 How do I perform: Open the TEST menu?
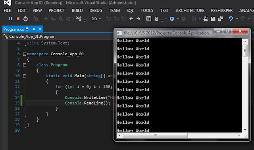(164, 10)
